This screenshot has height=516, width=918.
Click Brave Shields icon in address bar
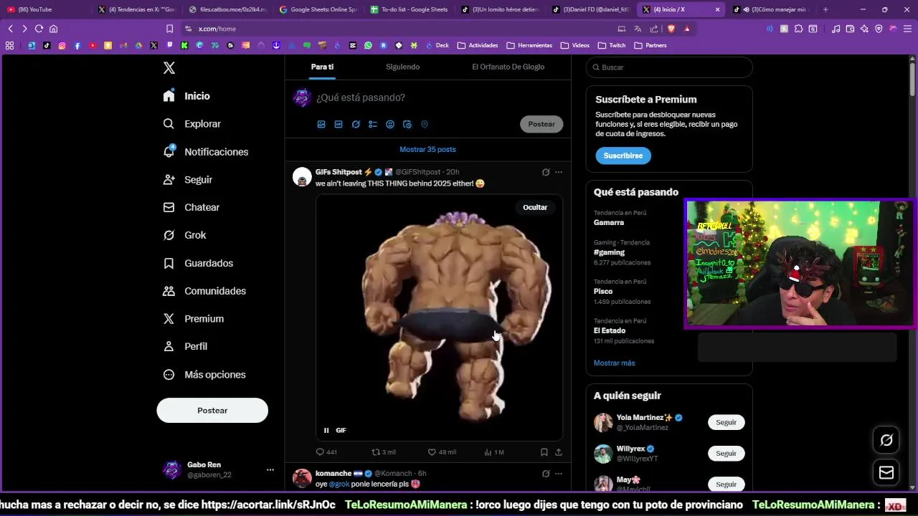(x=671, y=29)
